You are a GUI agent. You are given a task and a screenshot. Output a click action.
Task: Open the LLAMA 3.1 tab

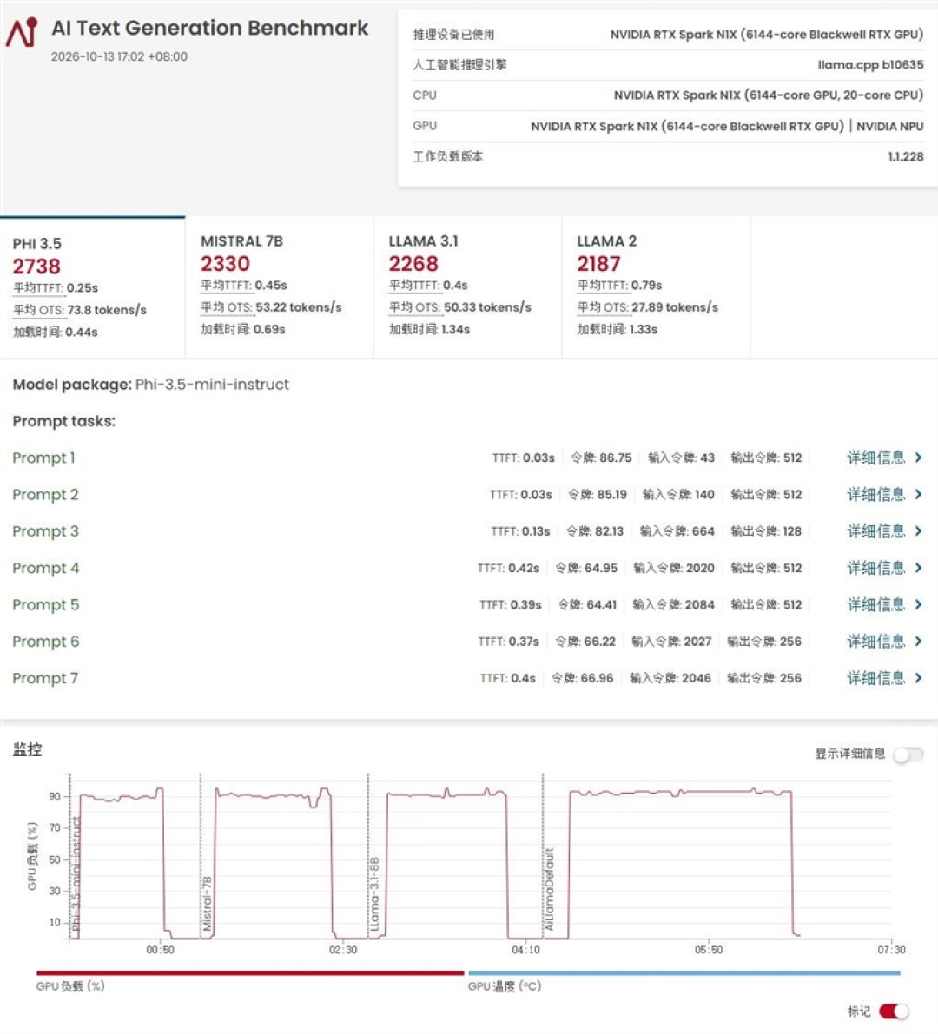(467, 287)
